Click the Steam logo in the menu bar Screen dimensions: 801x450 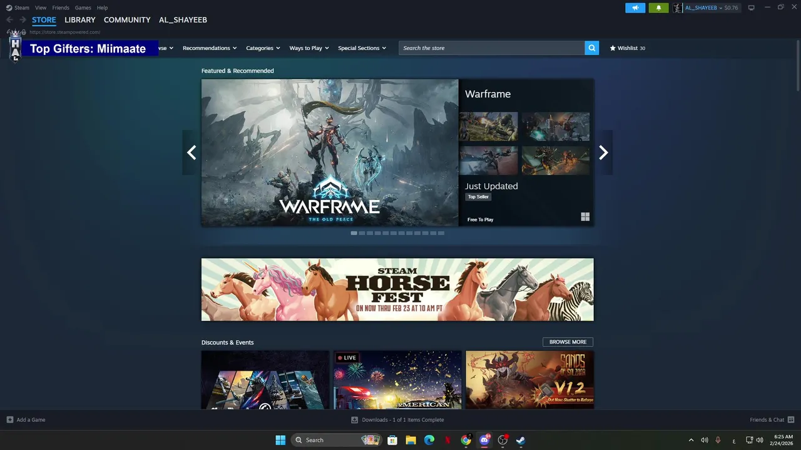click(9, 7)
